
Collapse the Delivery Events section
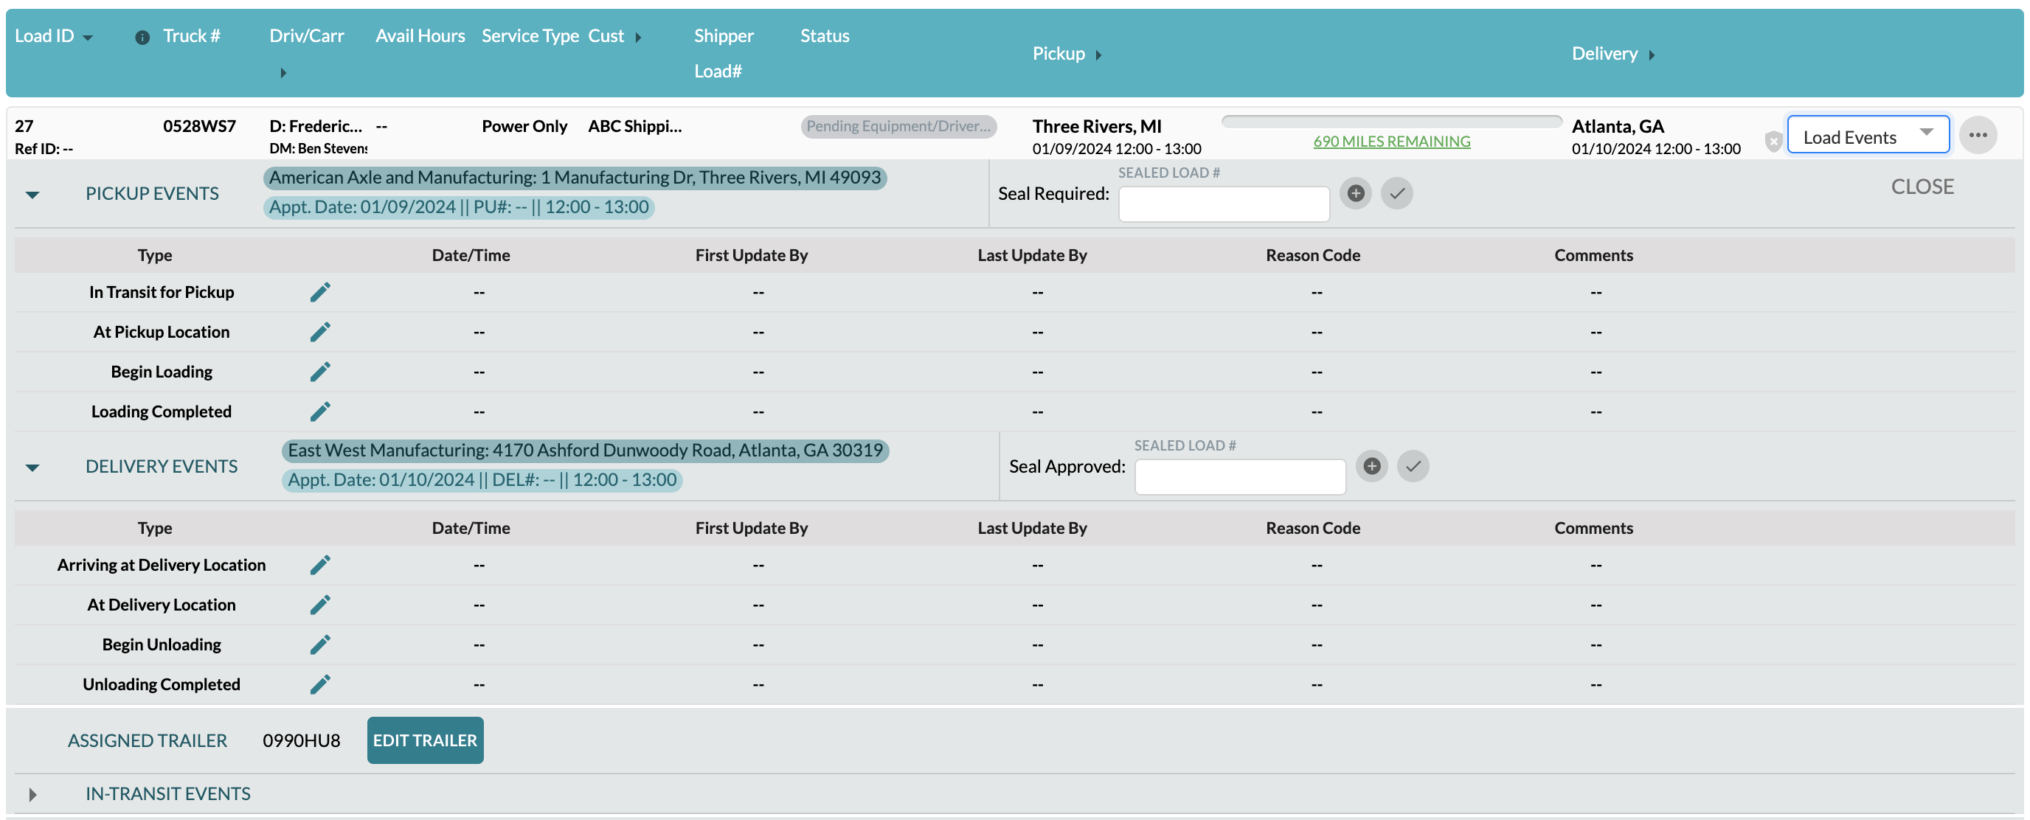pos(32,468)
